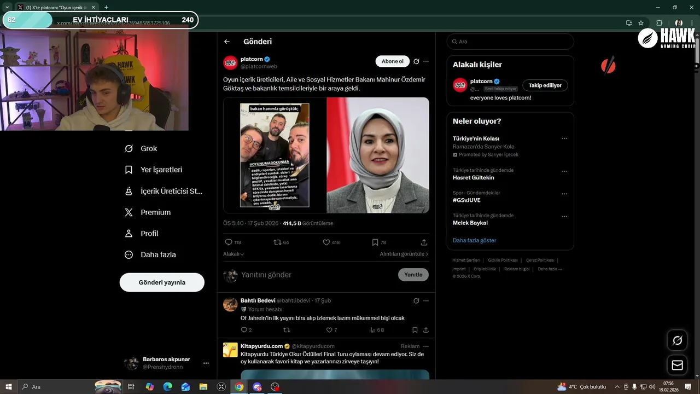Open Premium in the left sidebar
Viewport: 700px width, 394px height.
click(148, 212)
